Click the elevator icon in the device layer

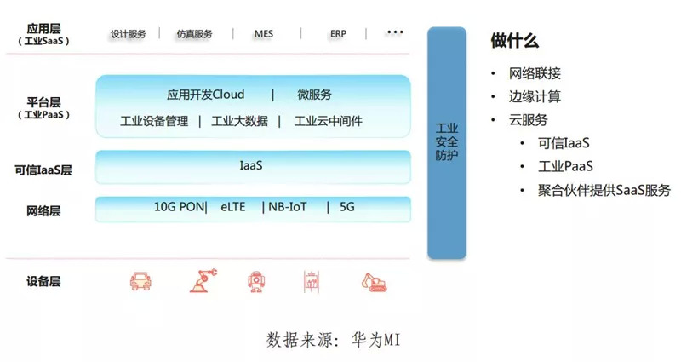[312, 281]
